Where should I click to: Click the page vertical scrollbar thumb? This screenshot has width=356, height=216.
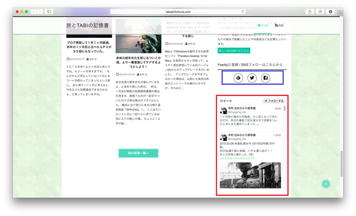point(341,164)
